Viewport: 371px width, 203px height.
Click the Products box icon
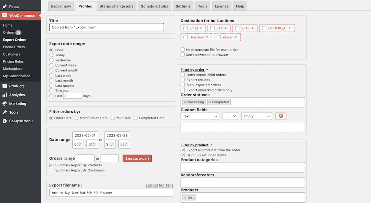click(x=4, y=86)
